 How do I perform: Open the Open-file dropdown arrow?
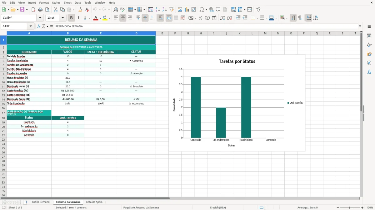click(x=17, y=10)
